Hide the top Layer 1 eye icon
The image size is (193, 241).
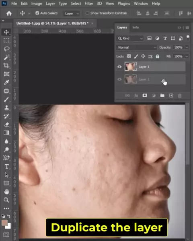tap(119, 67)
